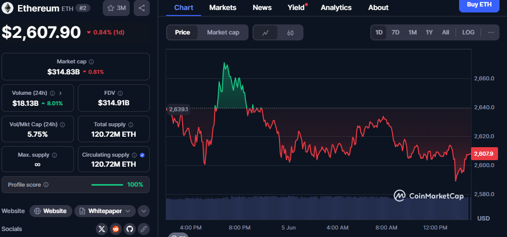Screen dimensions: 507x237
Task: Click the Circulating supply info icon
Action: coord(134,155)
